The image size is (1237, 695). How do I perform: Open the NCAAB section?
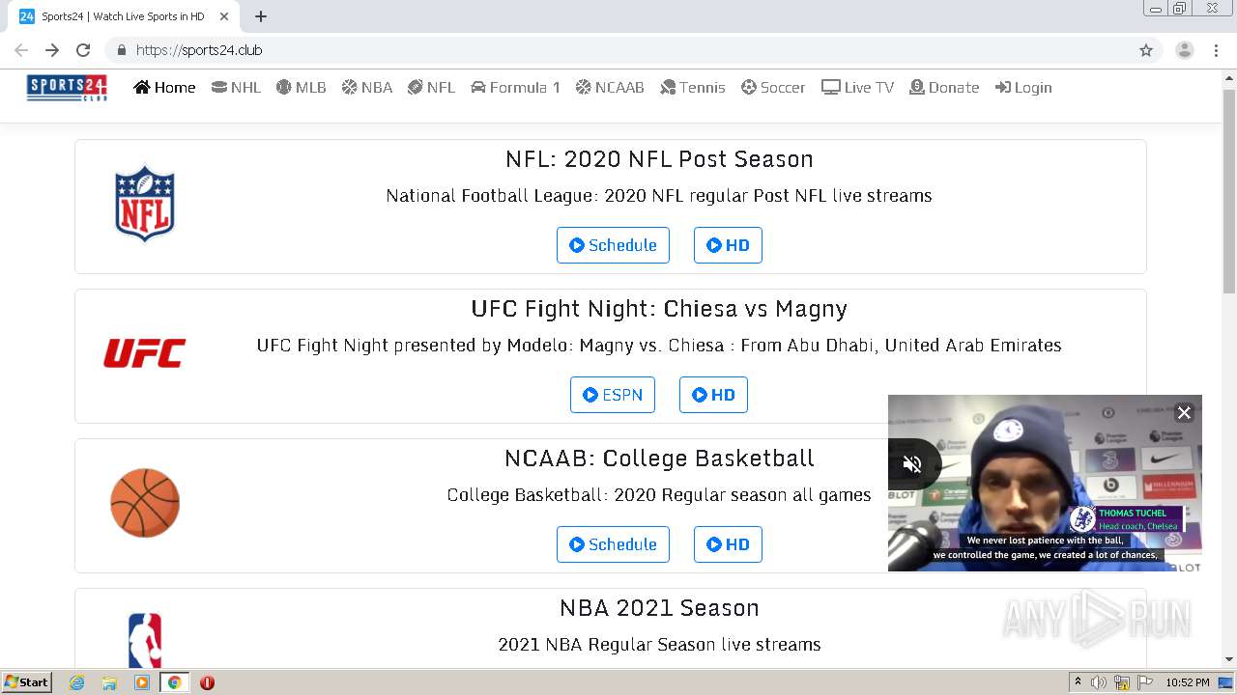click(610, 87)
